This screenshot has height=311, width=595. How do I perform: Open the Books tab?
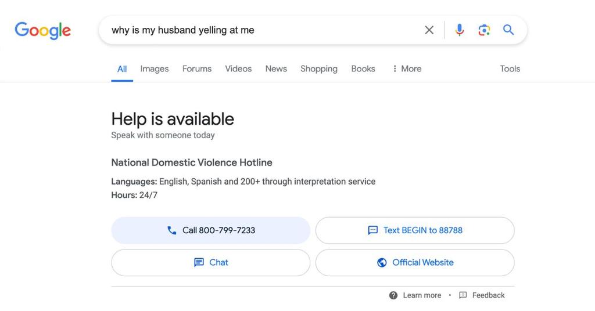363,68
